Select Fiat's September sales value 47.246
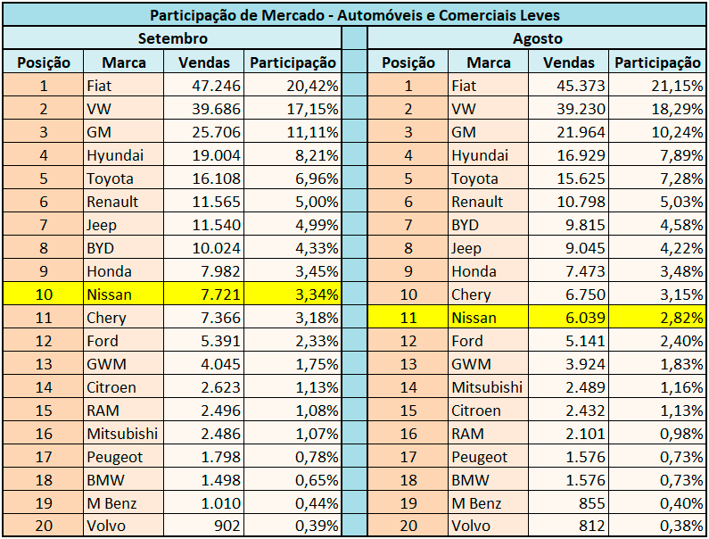Image resolution: width=709 pixels, height=539 pixels. tap(204, 86)
